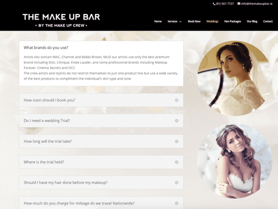Click plus icon on mileage charge question
The image size is (278, 209).
tap(176, 203)
